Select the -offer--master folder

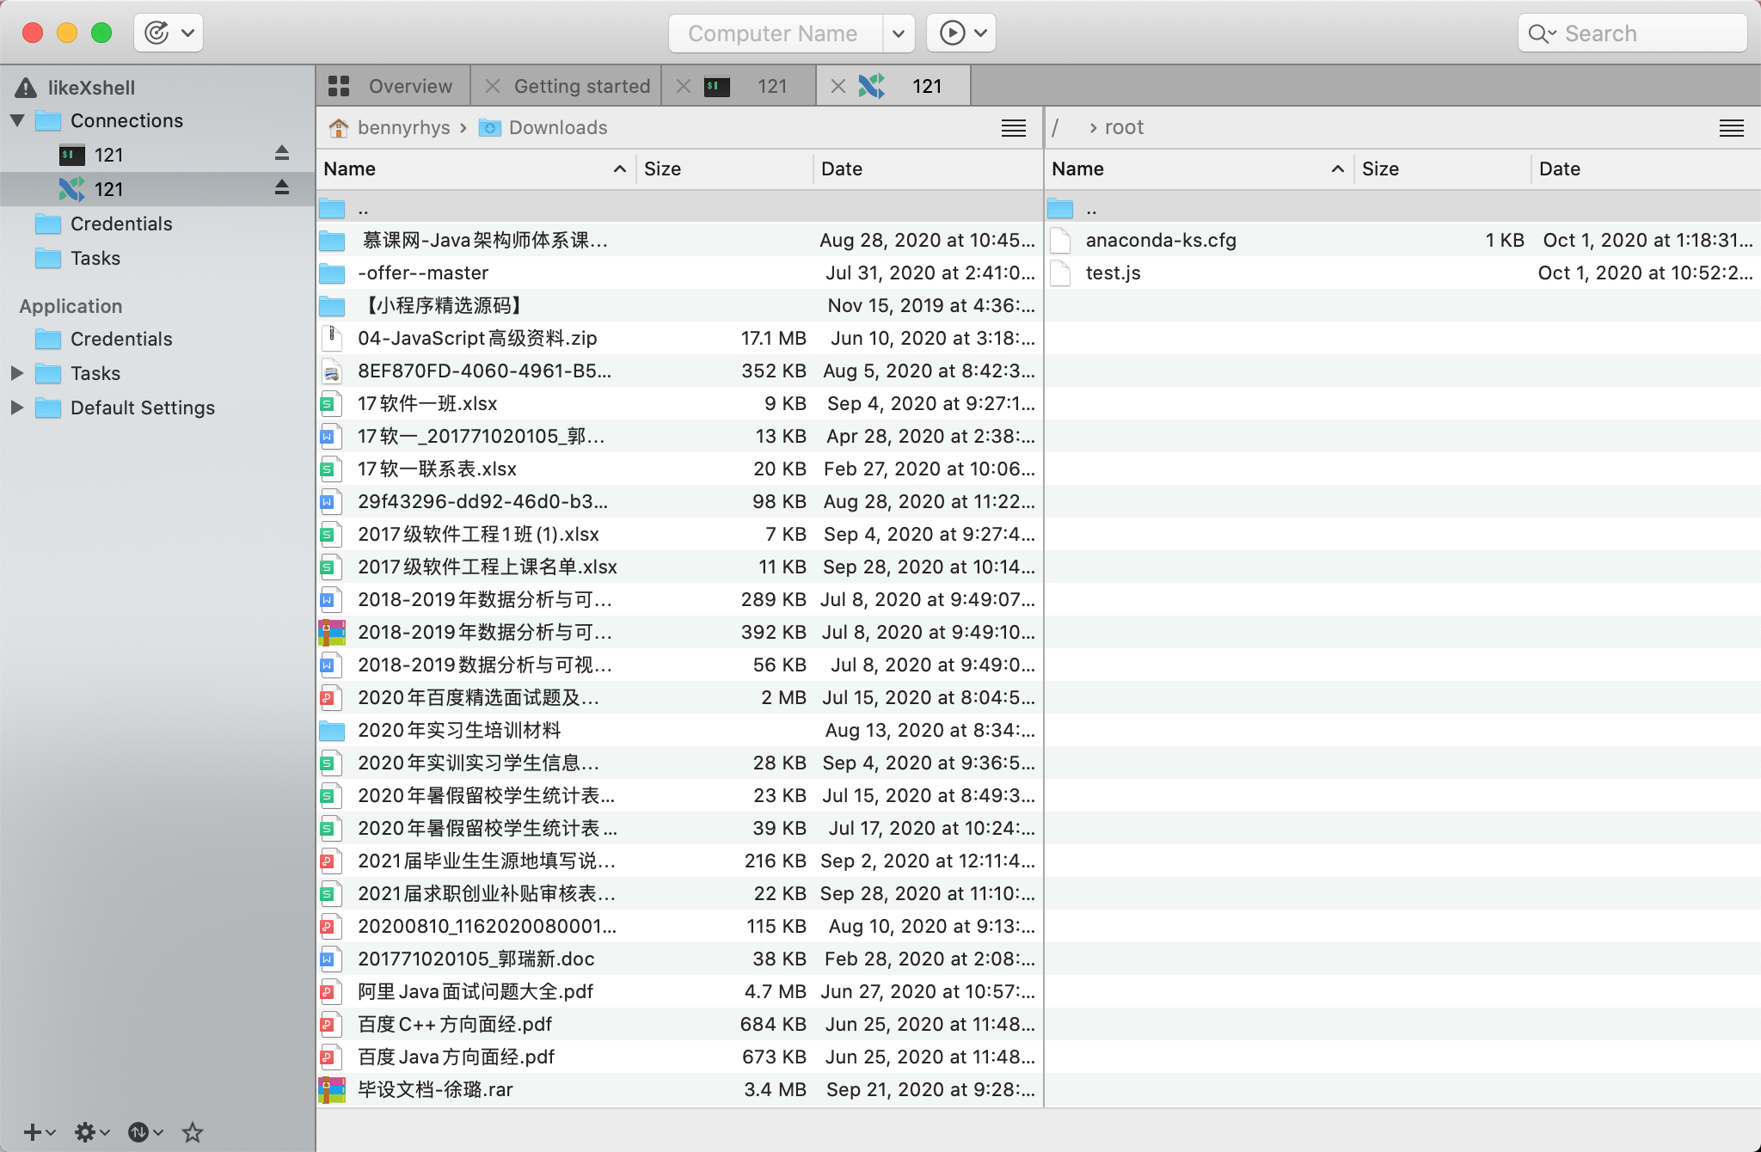pyautogui.click(x=679, y=273)
